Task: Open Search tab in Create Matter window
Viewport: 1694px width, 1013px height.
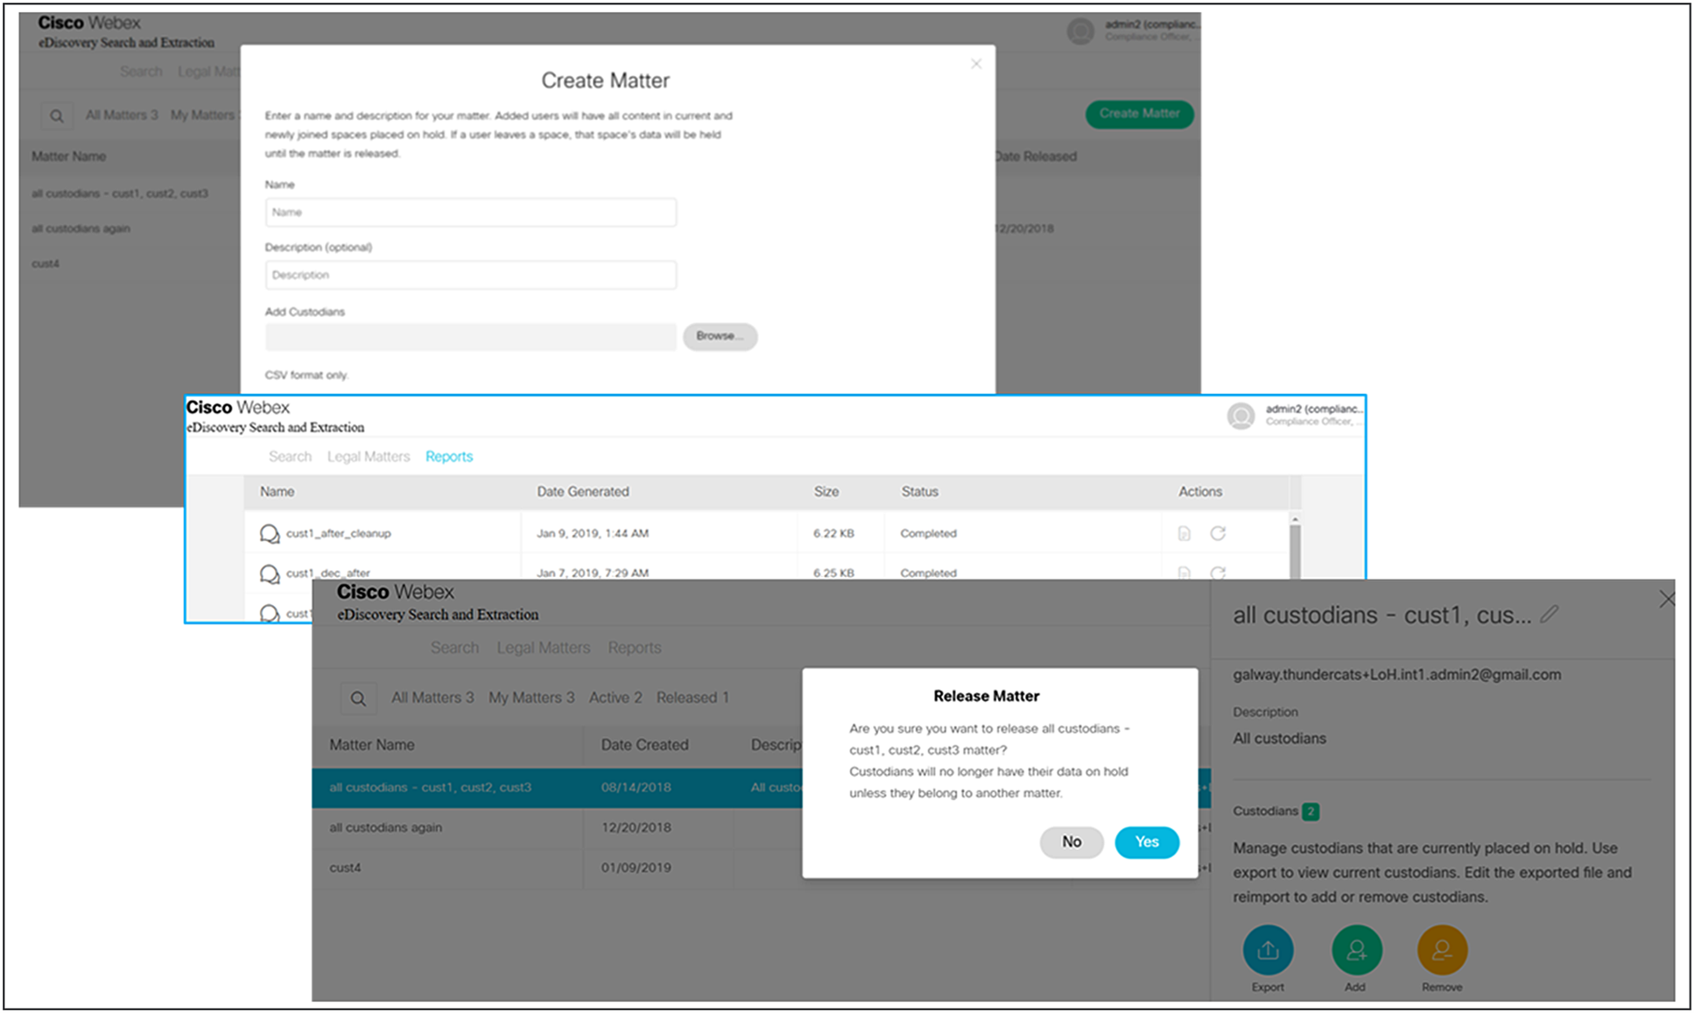Action: (141, 72)
